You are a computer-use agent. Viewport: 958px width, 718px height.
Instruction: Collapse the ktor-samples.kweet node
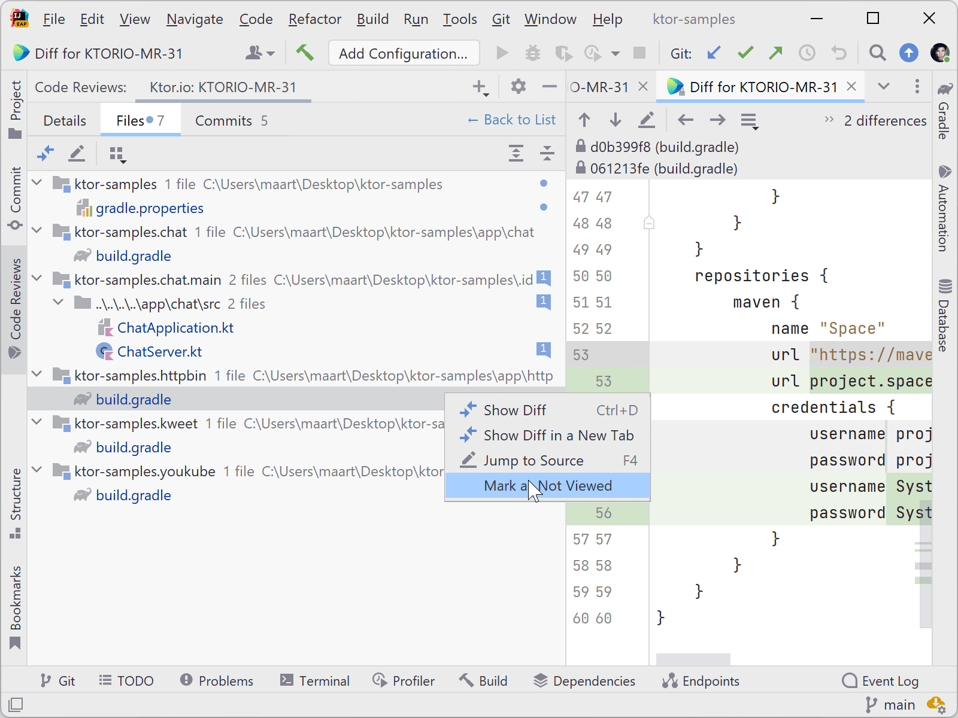coord(37,422)
